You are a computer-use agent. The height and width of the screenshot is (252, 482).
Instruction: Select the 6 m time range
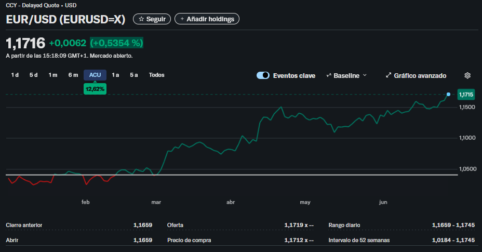pos(73,75)
